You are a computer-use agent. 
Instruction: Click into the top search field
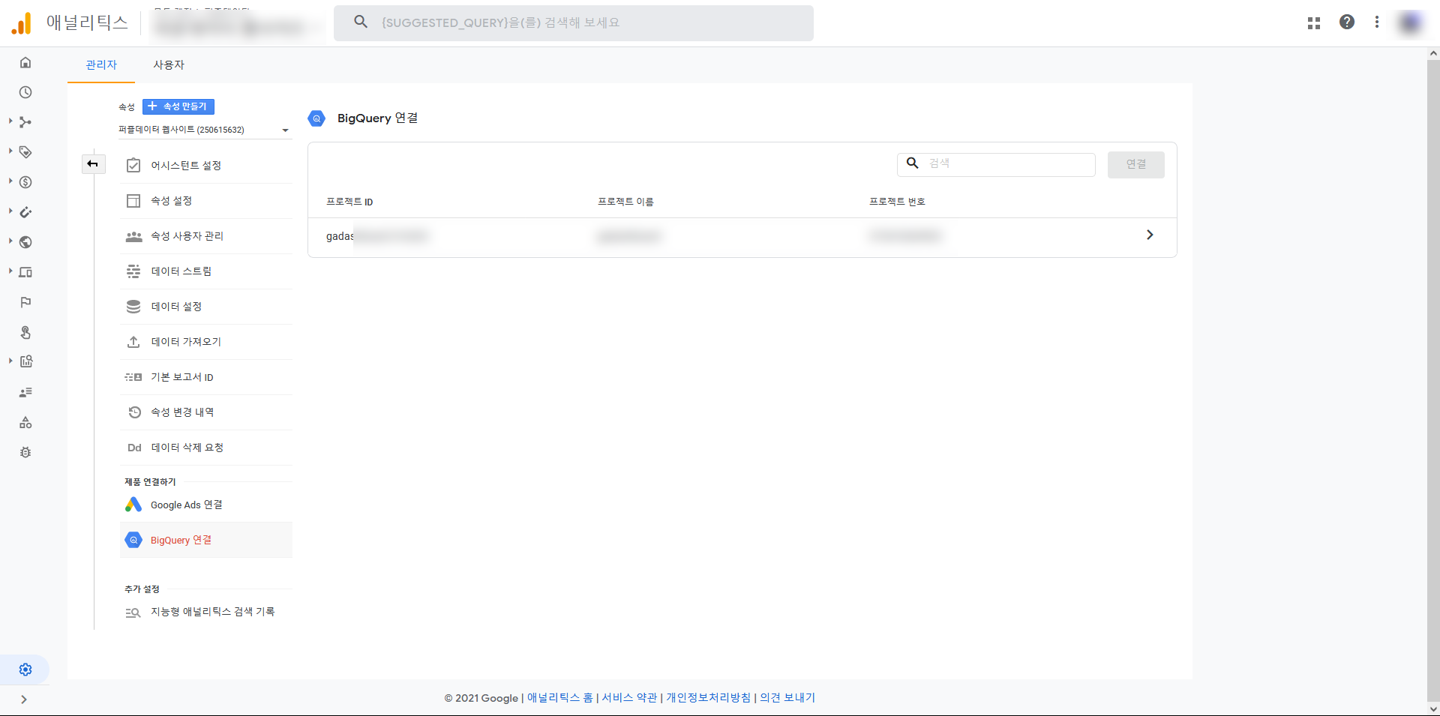click(x=574, y=23)
